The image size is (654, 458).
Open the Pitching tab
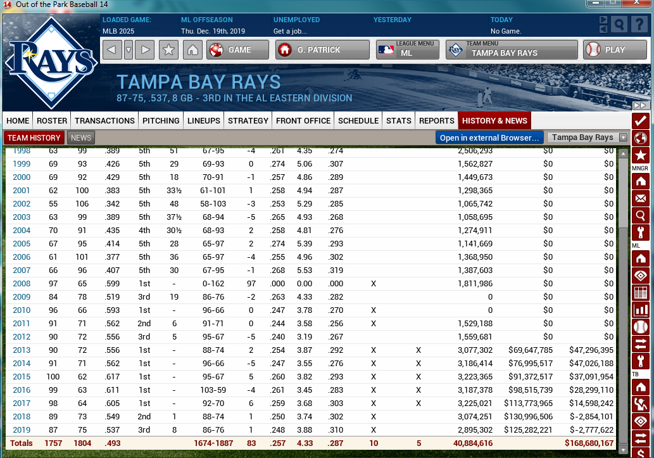[x=161, y=120]
